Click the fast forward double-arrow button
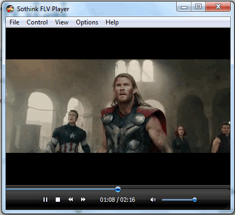Screen dimensions: 235x215 (83, 200)
